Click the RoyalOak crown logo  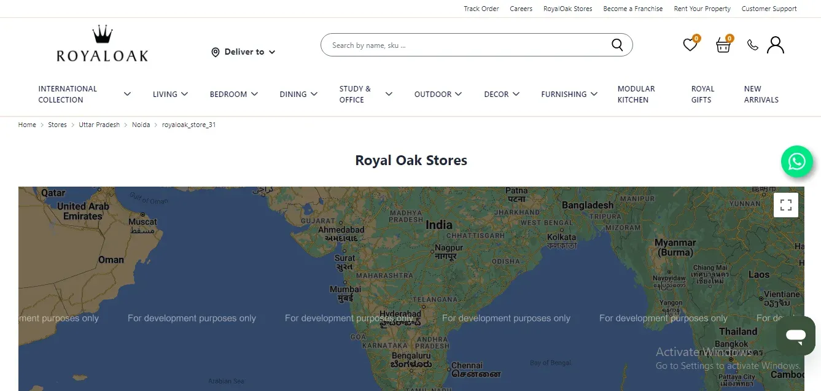pos(103,44)
